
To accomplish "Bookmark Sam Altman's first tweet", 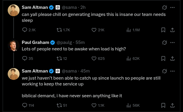I will [163, 30].
